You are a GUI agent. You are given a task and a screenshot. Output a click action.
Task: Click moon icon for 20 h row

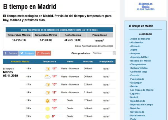coord(48,109)
